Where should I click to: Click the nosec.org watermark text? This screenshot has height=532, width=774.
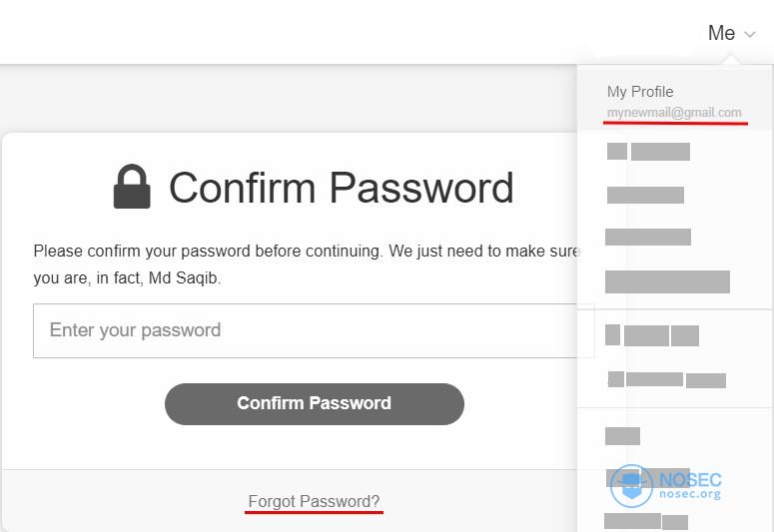point(690,494)
